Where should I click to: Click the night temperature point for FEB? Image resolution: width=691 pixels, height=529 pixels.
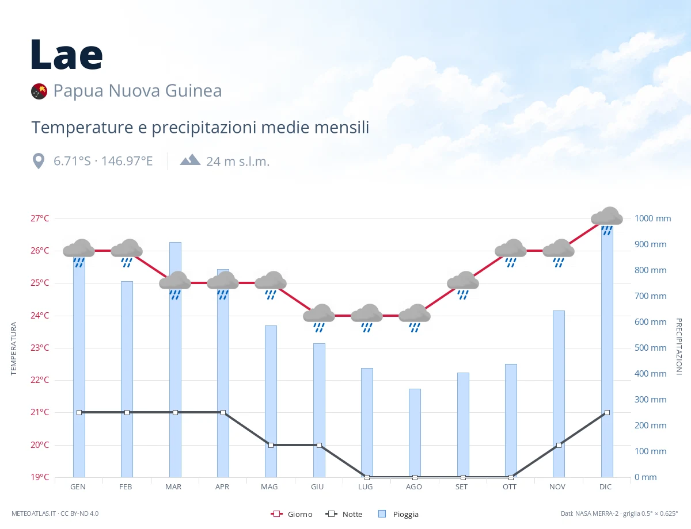click(127, 412)
